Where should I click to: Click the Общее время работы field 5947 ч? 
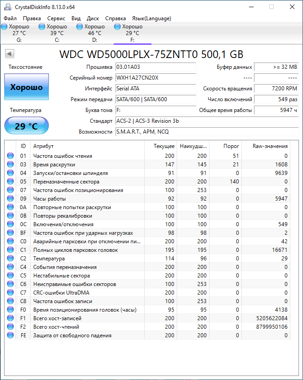tap(276, 110)
